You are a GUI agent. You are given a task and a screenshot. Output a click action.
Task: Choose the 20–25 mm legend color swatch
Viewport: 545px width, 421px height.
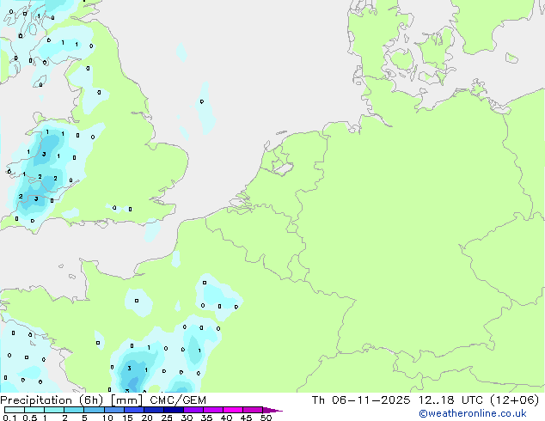pos(154,410)
